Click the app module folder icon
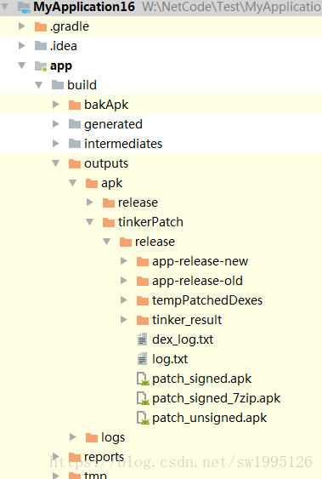Screen dimensions: 322x479 (41, 66)
